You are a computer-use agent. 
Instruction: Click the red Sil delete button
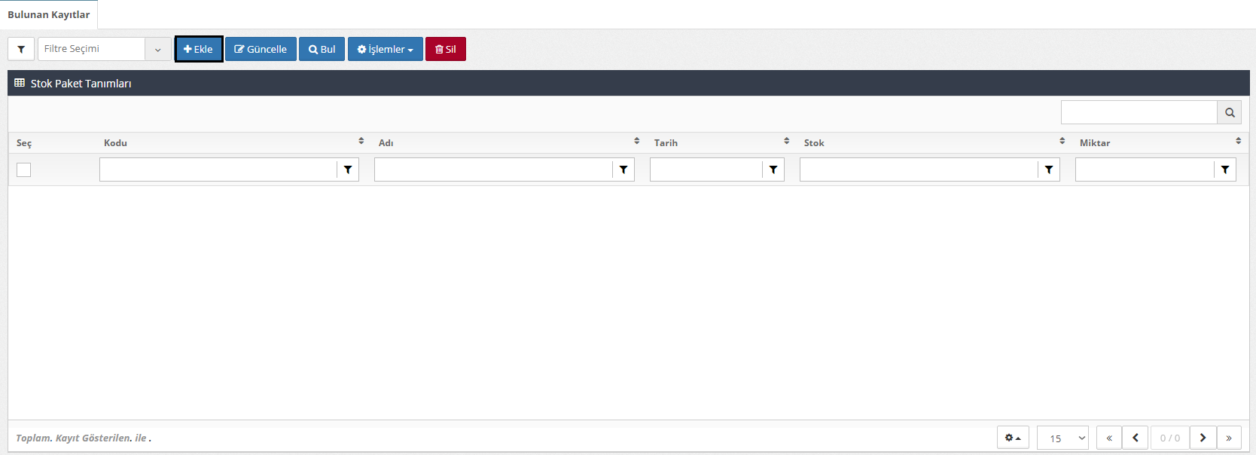click(x=445, y=49)
